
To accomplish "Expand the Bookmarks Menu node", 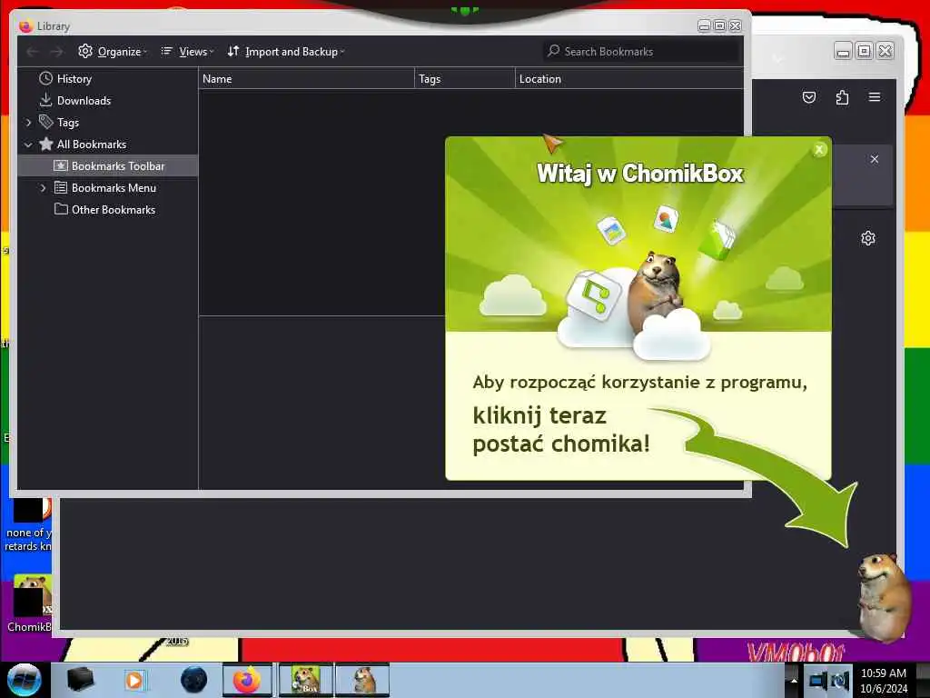I will coord(43,188).
